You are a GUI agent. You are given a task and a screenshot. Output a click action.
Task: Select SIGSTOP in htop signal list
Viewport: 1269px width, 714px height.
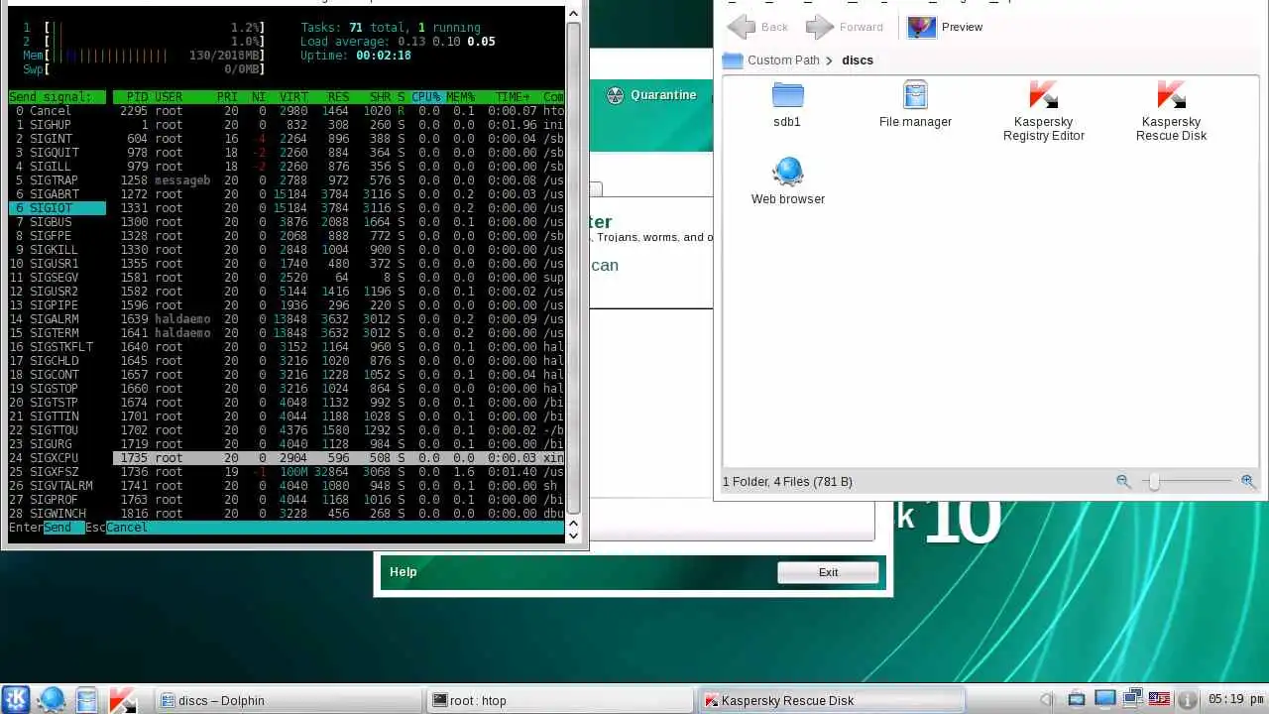click(x=57, y=389)
